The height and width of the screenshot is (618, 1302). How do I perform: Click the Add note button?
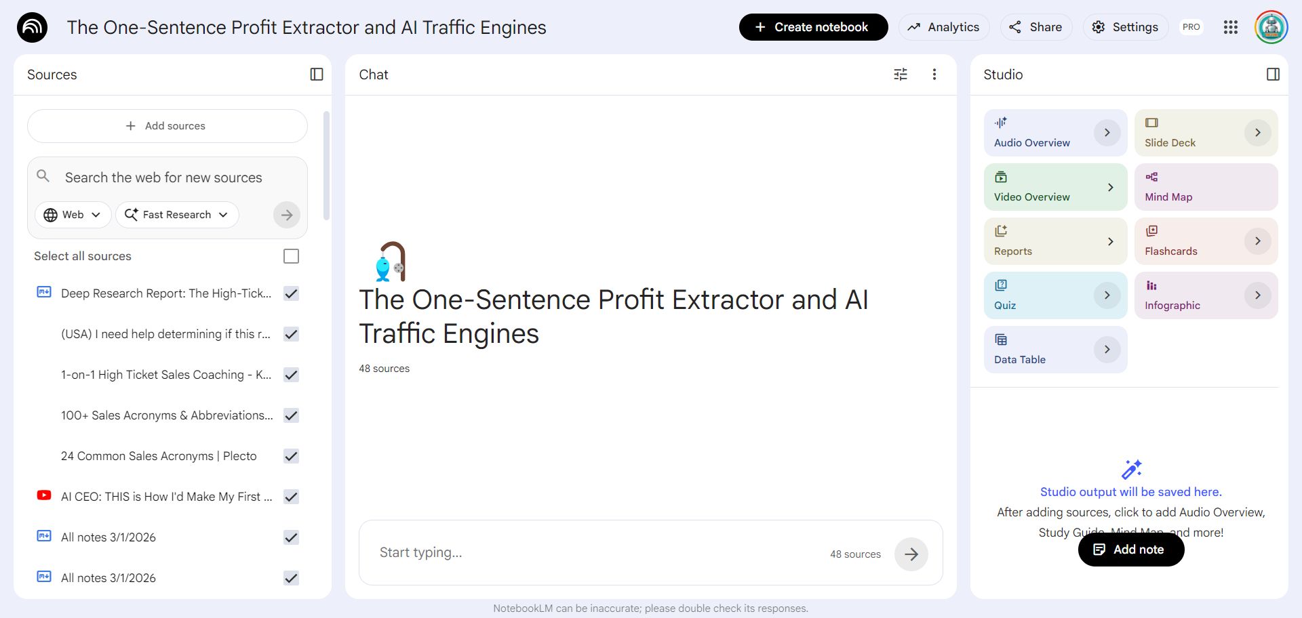pyautogui.click(x=1130, y=550)
